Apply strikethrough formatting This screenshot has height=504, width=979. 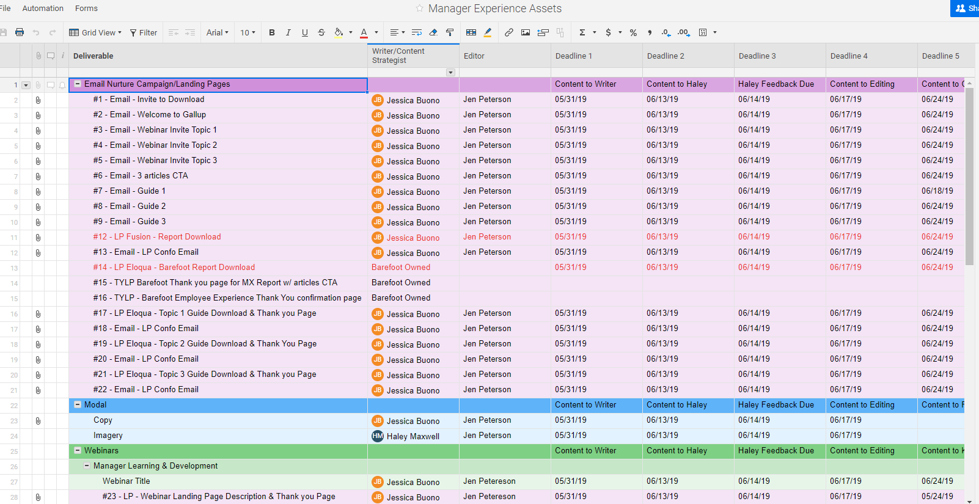pyautogui.click(x=321, y=32)
